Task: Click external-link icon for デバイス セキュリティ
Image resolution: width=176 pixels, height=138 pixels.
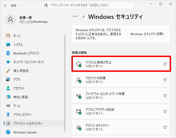Action: click(165, 127)
